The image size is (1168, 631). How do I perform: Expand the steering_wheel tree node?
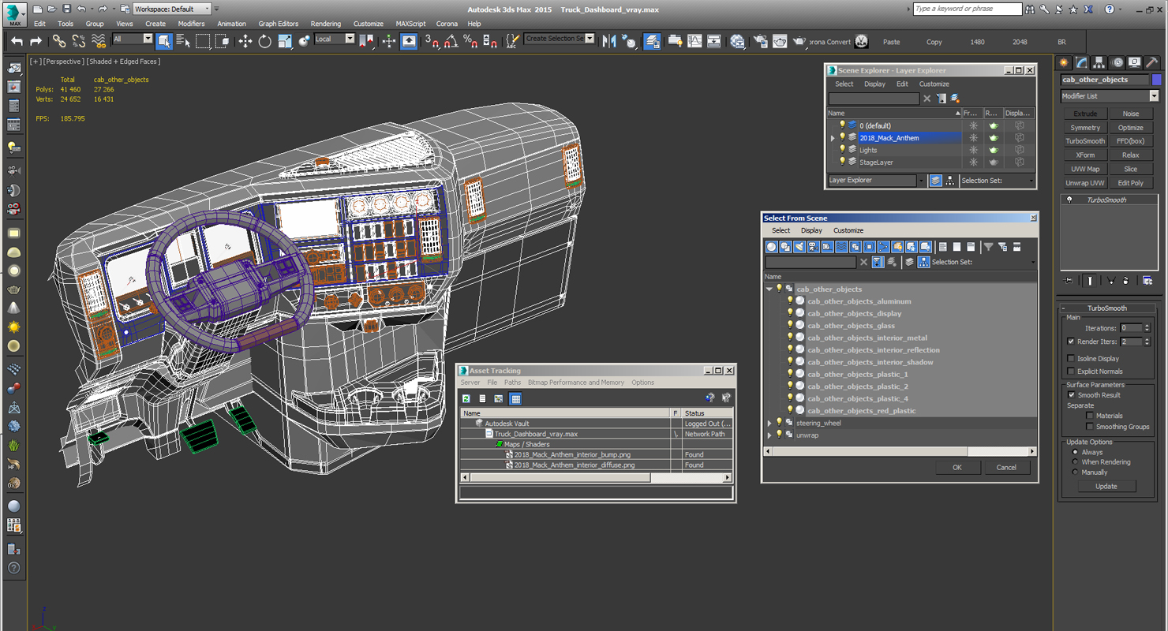point(769,423)
